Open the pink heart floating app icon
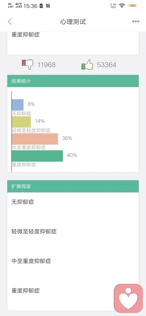Viewport: 146px width, 316px height. [x=128, y=298]
